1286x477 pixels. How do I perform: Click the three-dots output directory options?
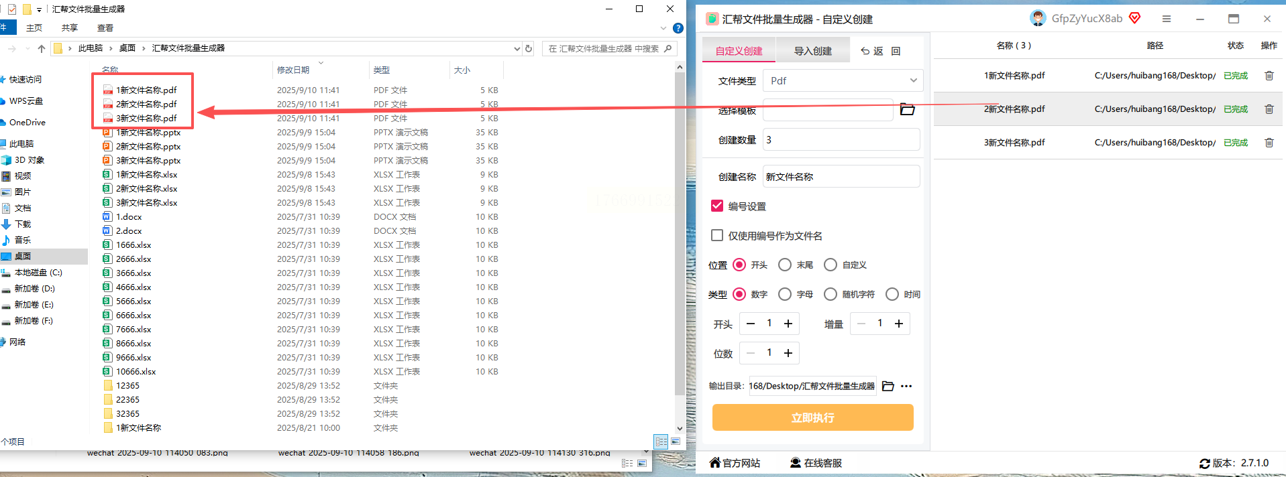coord(906,386)
